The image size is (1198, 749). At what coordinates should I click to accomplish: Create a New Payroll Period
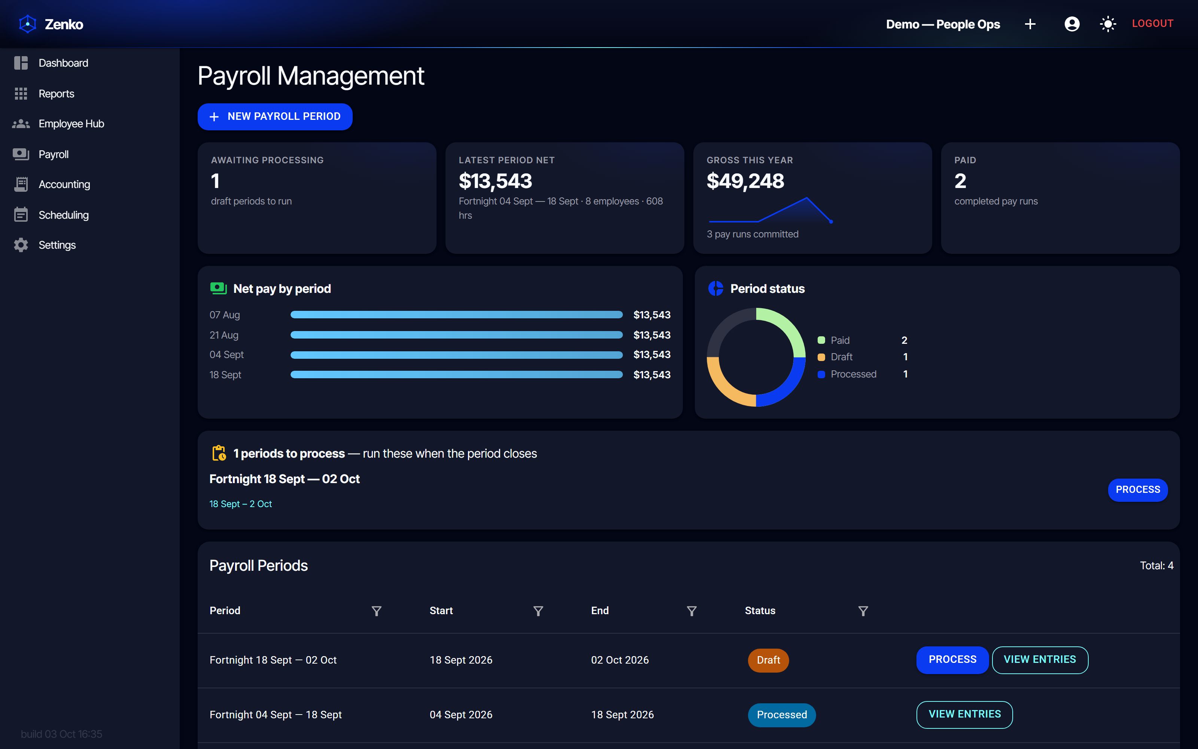[x=275, y=116]
